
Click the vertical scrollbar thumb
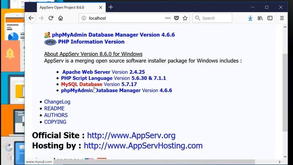[285, 93]
